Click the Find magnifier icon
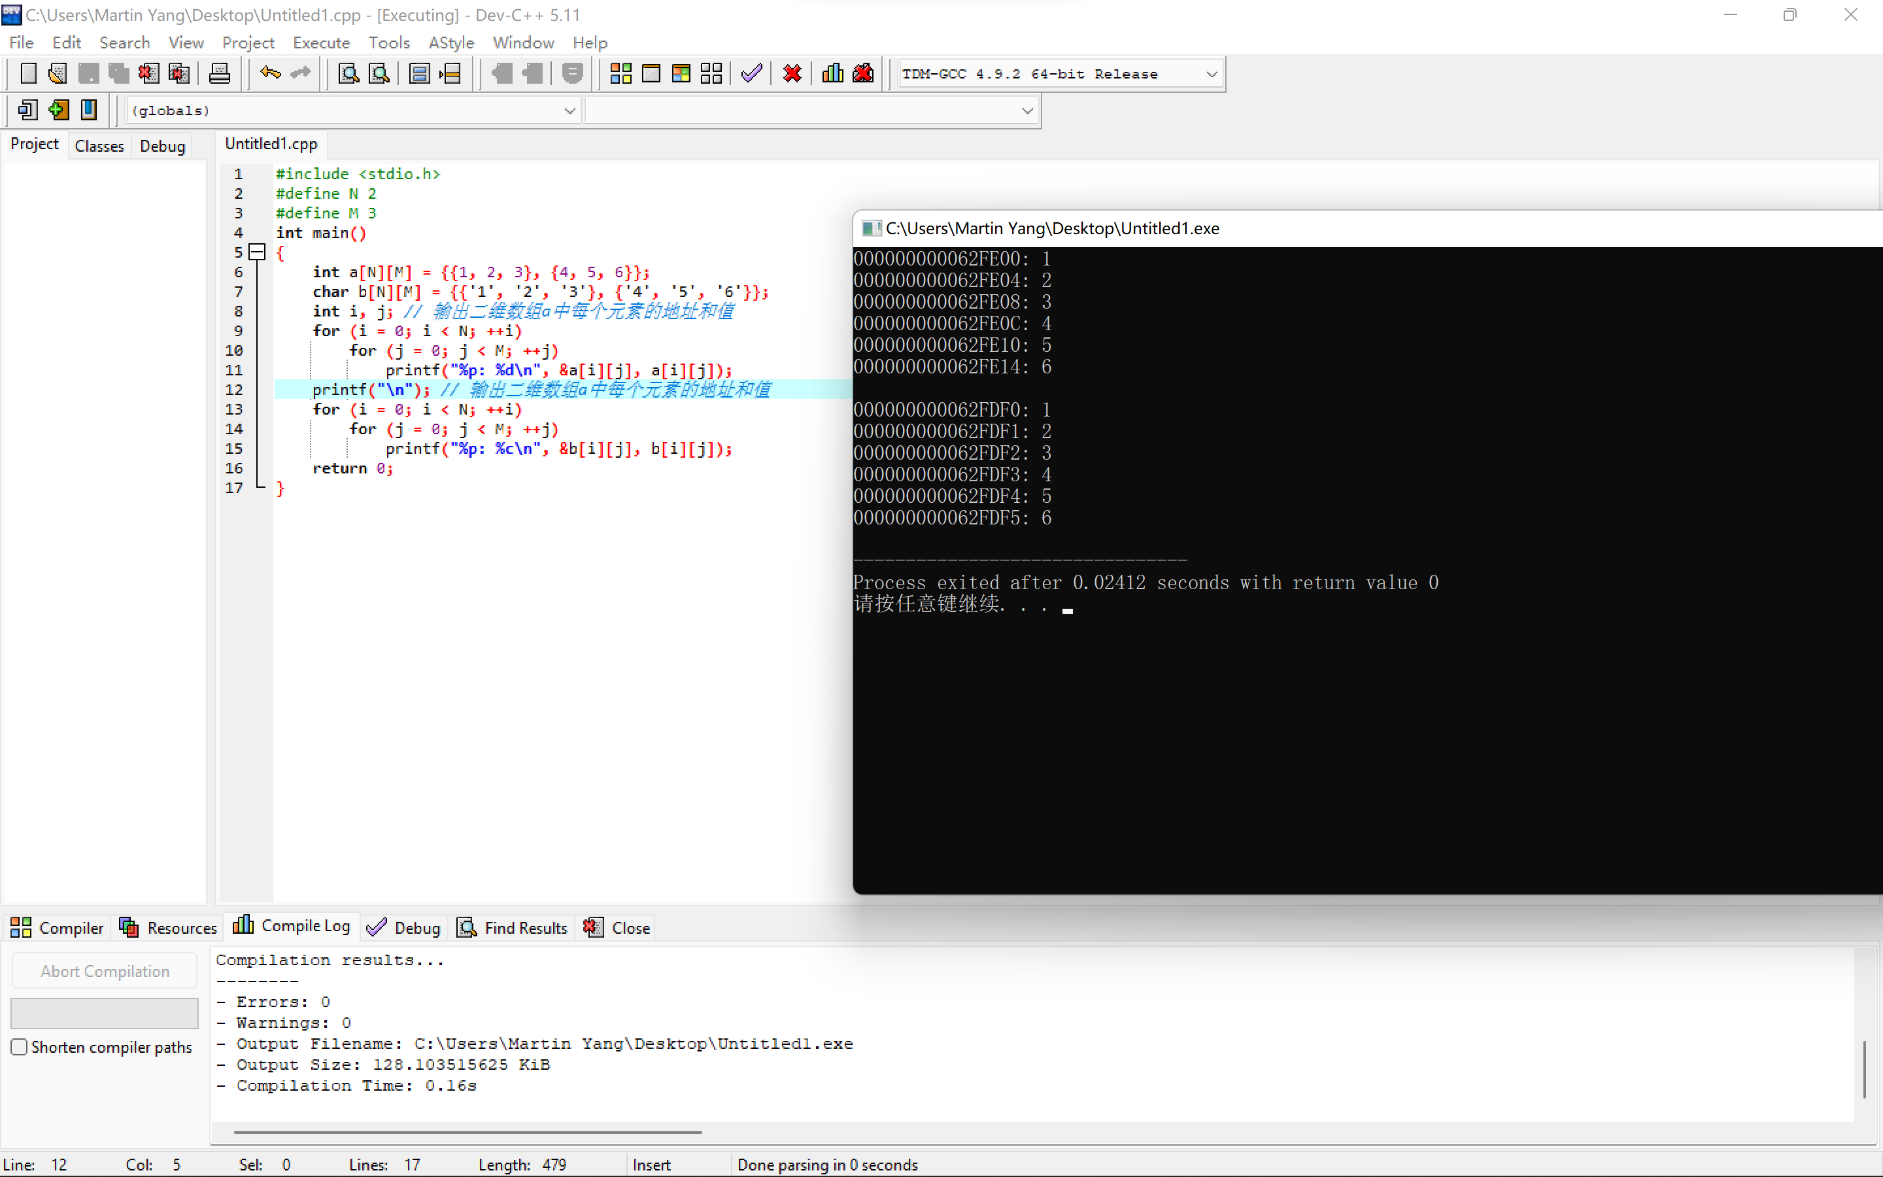This screenshot has height=1177, width=1883. (x=348, y=74)
